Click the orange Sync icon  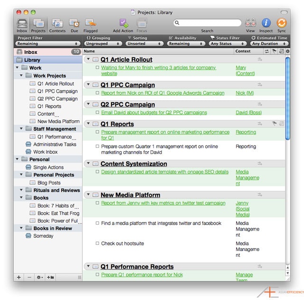[x=282, y=23]
